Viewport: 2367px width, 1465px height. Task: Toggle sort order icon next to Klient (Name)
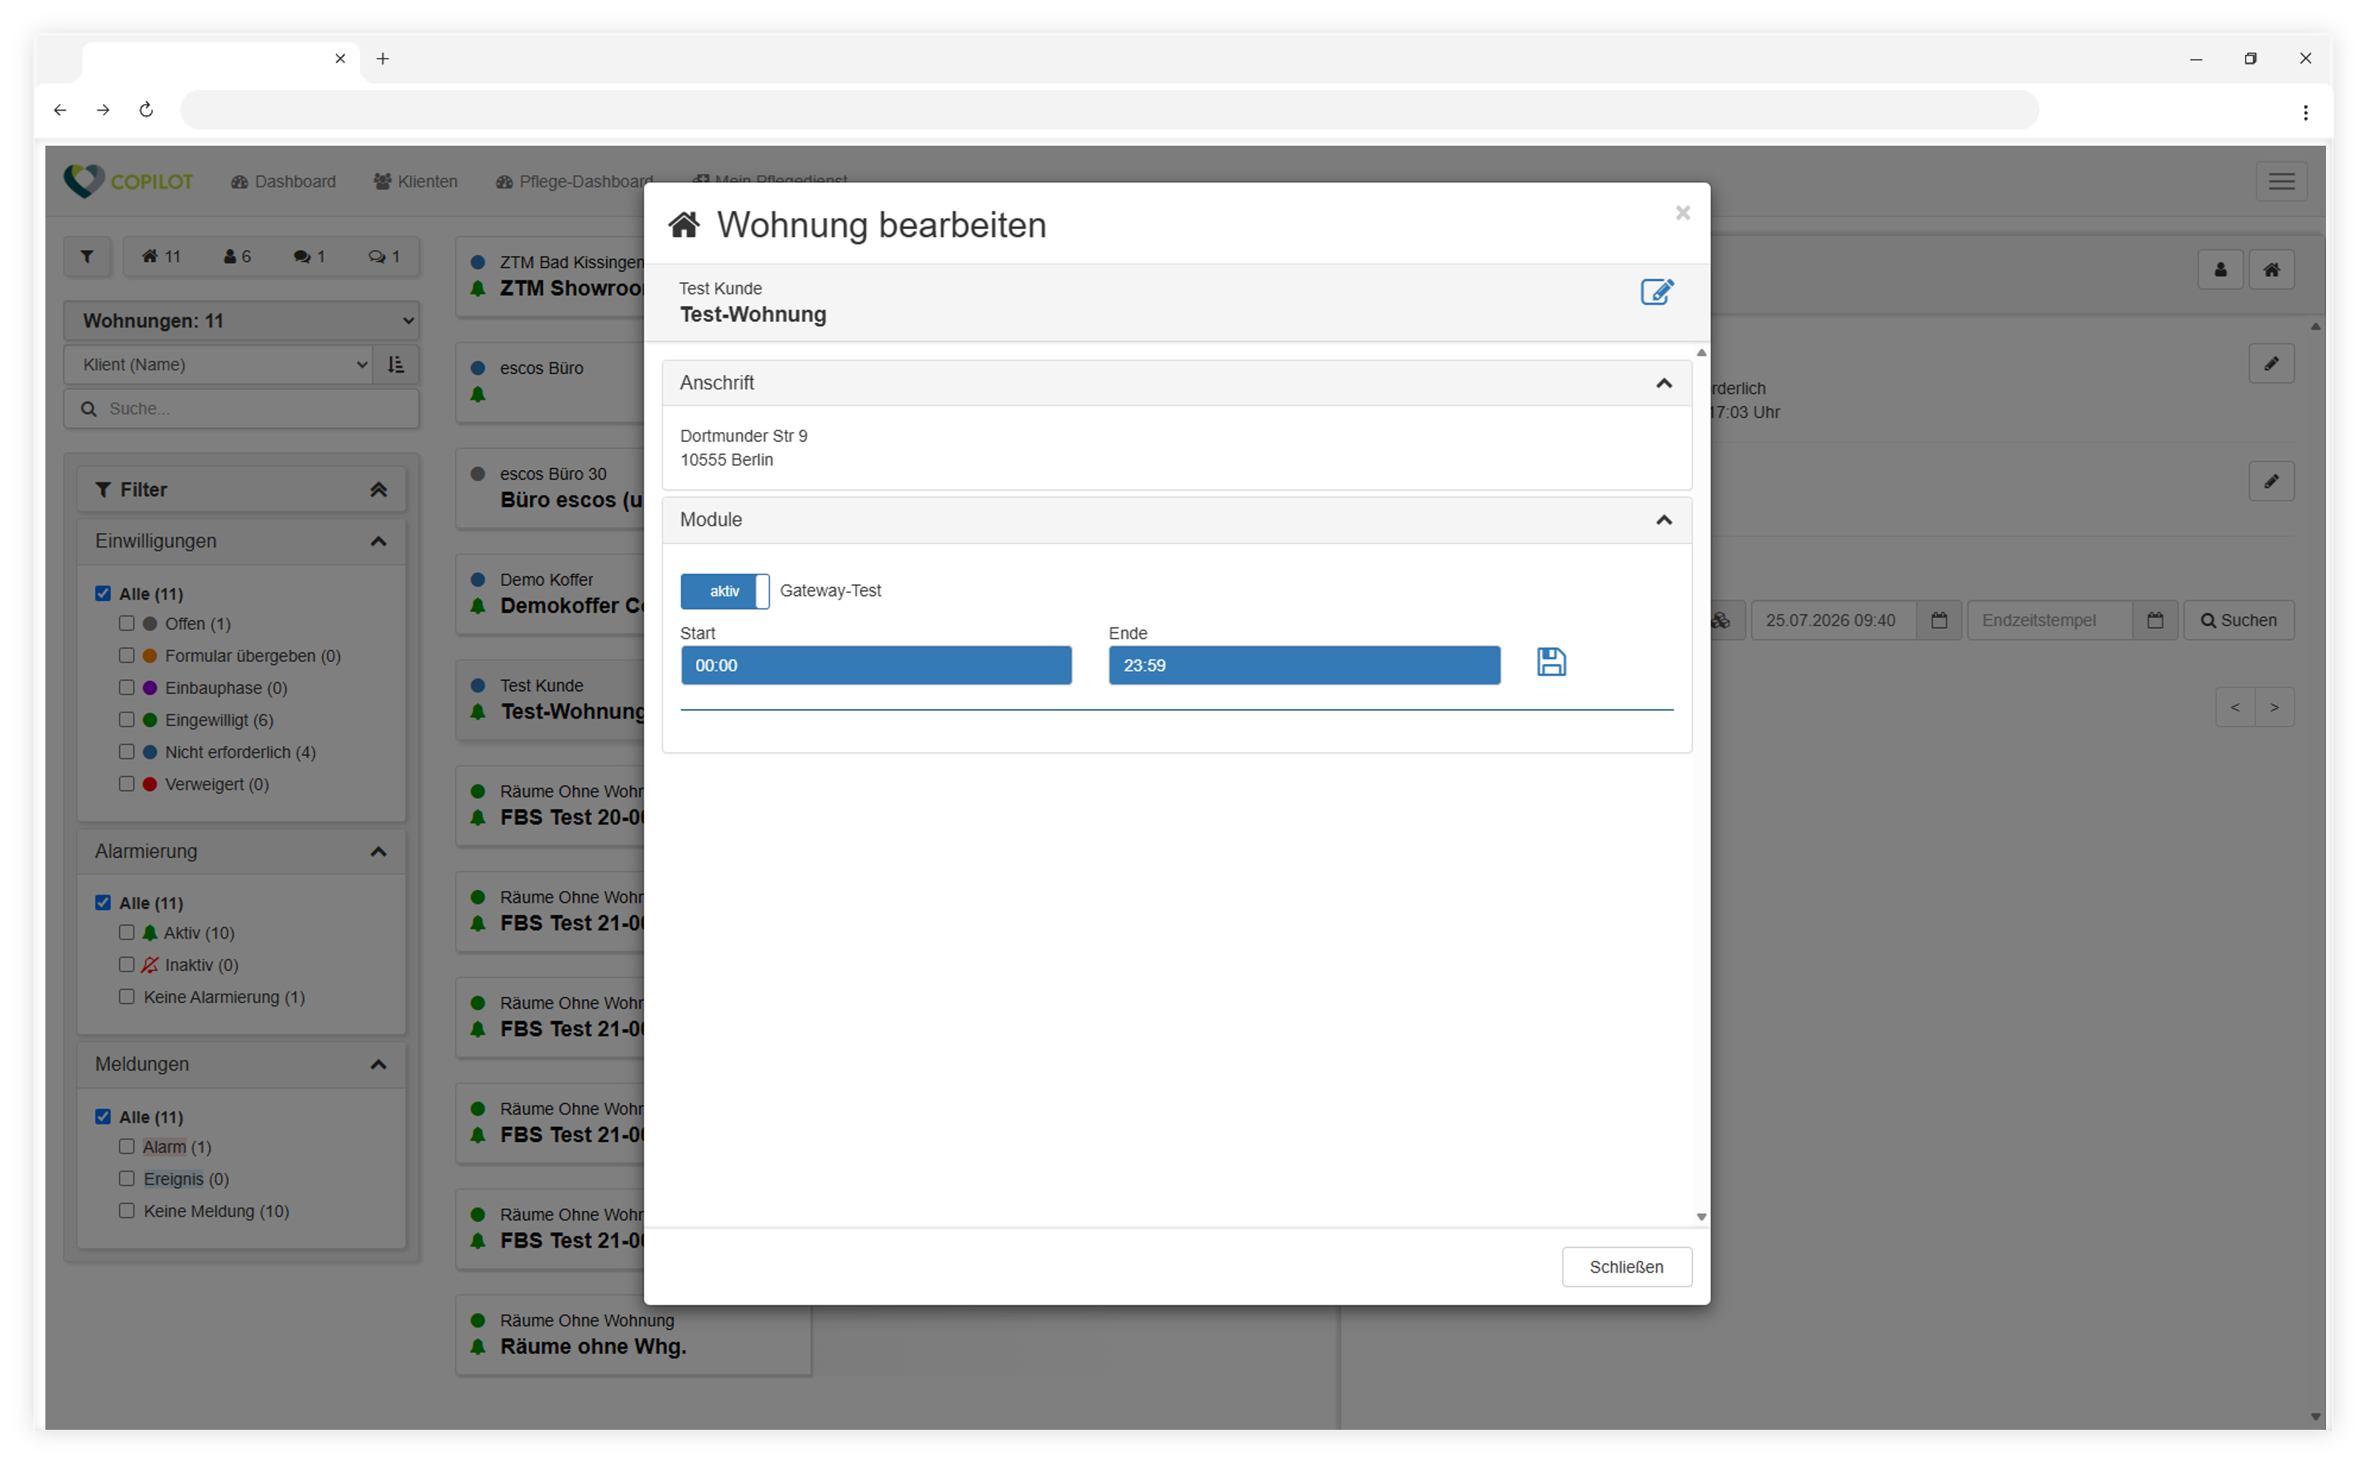[396, 365]
